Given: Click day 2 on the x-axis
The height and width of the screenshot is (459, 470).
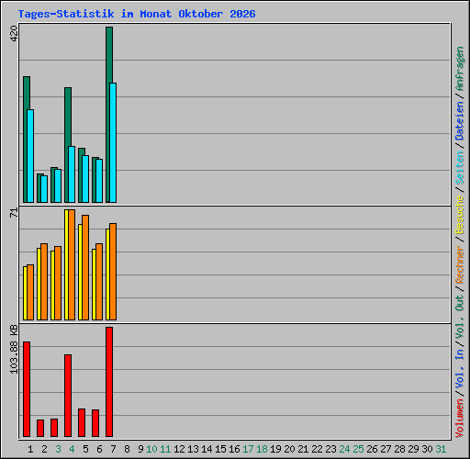Looking at the screenshot, I should coord(44,449).
